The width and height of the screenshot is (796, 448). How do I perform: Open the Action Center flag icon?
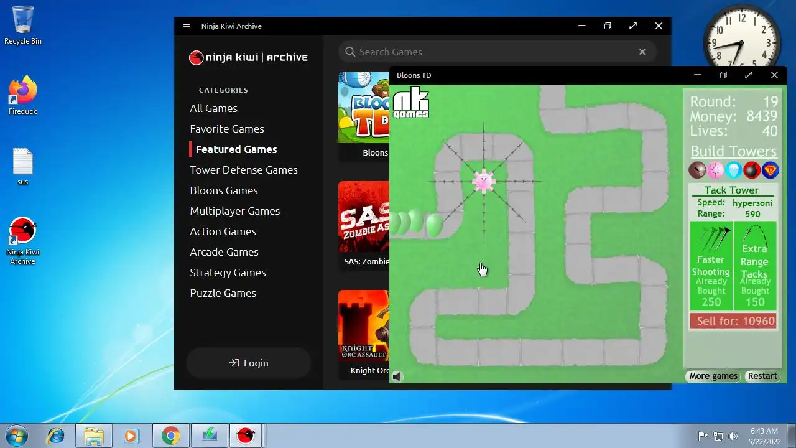click(x=703, y=436)
